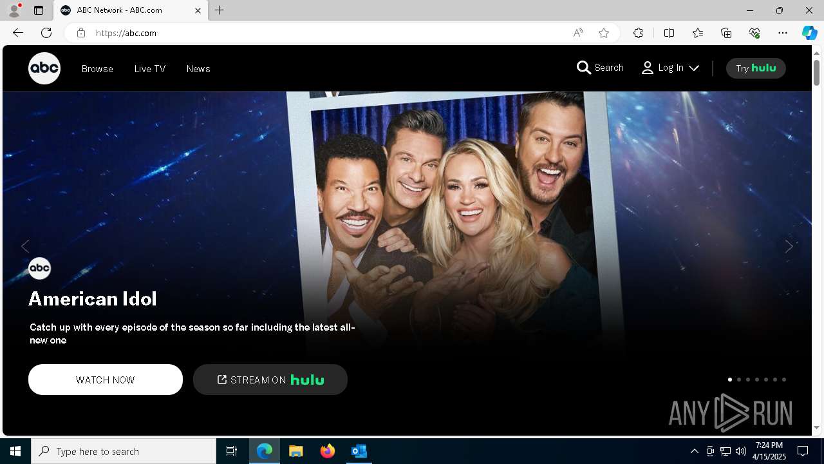This screenshot has height=464, width=824.
Task: Close the ABC Network tab
Action: [x=198, y=10]
